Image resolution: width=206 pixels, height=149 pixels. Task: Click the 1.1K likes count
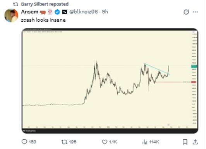113,142
